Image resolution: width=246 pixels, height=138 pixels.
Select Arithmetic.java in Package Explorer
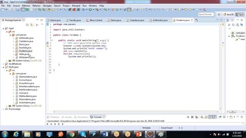(26, 38)
